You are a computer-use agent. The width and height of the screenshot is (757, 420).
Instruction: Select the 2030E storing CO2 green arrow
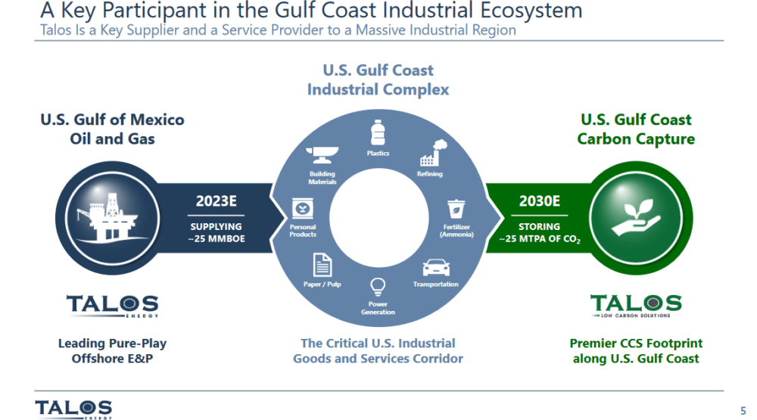coord(539,218)
